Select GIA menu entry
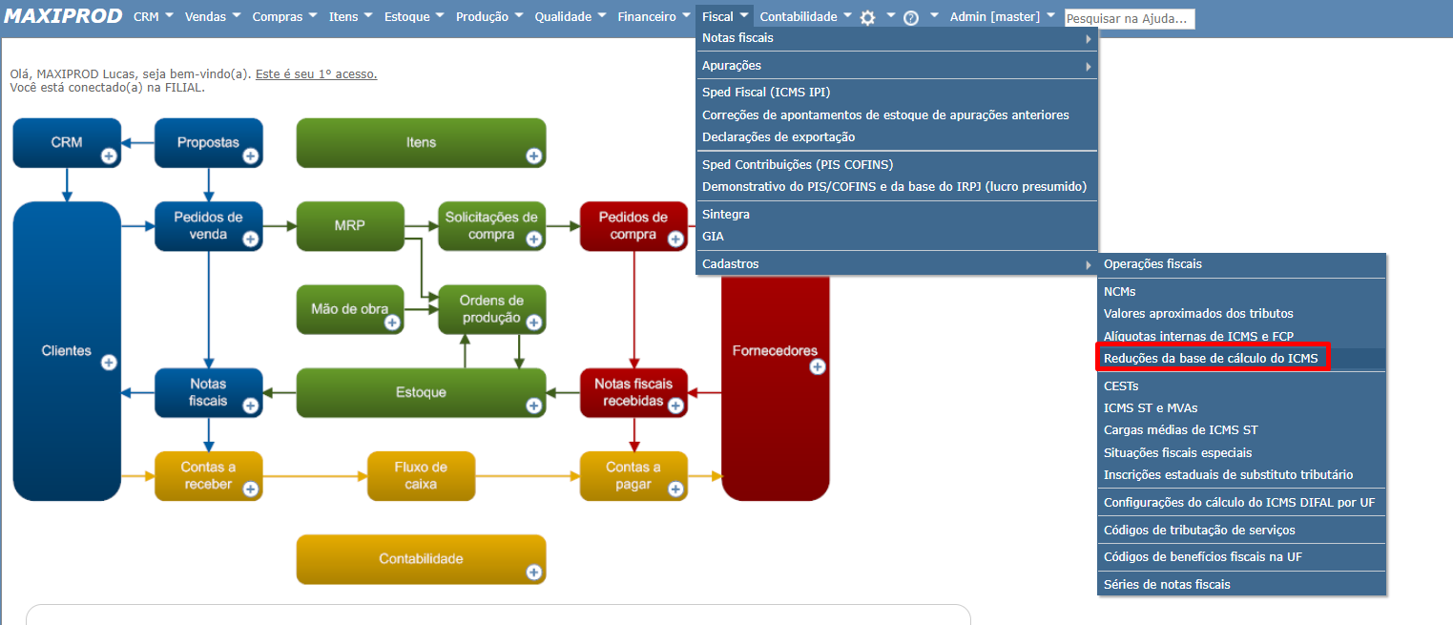The image size is (1453, 625). [x=897, y=236]
